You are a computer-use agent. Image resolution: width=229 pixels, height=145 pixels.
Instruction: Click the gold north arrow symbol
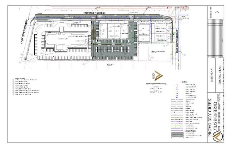159,76
